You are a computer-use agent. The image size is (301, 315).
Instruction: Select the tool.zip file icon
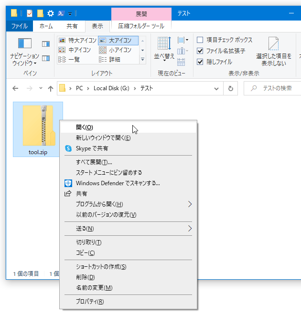38,129
